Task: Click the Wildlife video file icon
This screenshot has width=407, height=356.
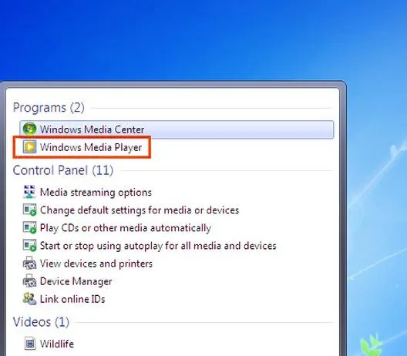Action: click(30, 344)
